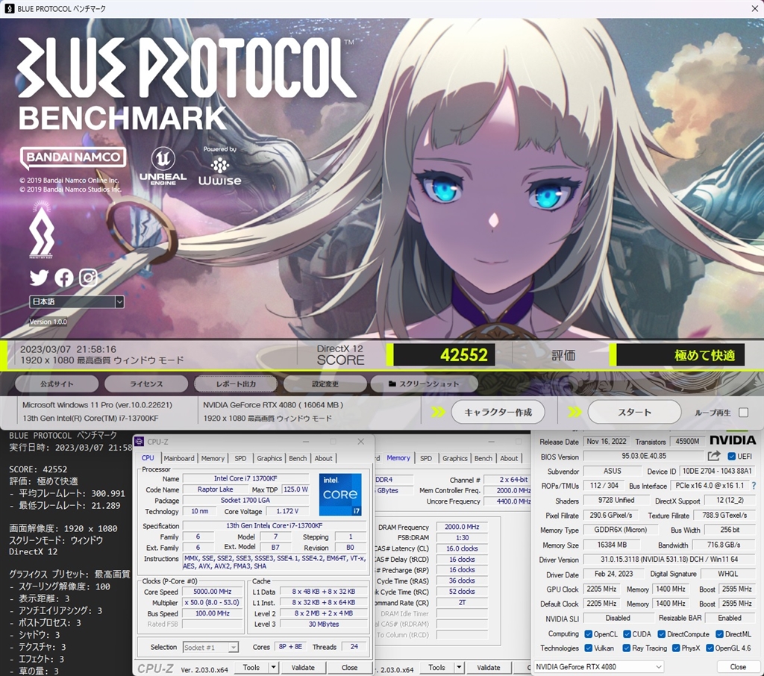Click the Close button in CPU-Z CPU window
This screenshot has width=764, height=676.
click(x=349, y=667)
